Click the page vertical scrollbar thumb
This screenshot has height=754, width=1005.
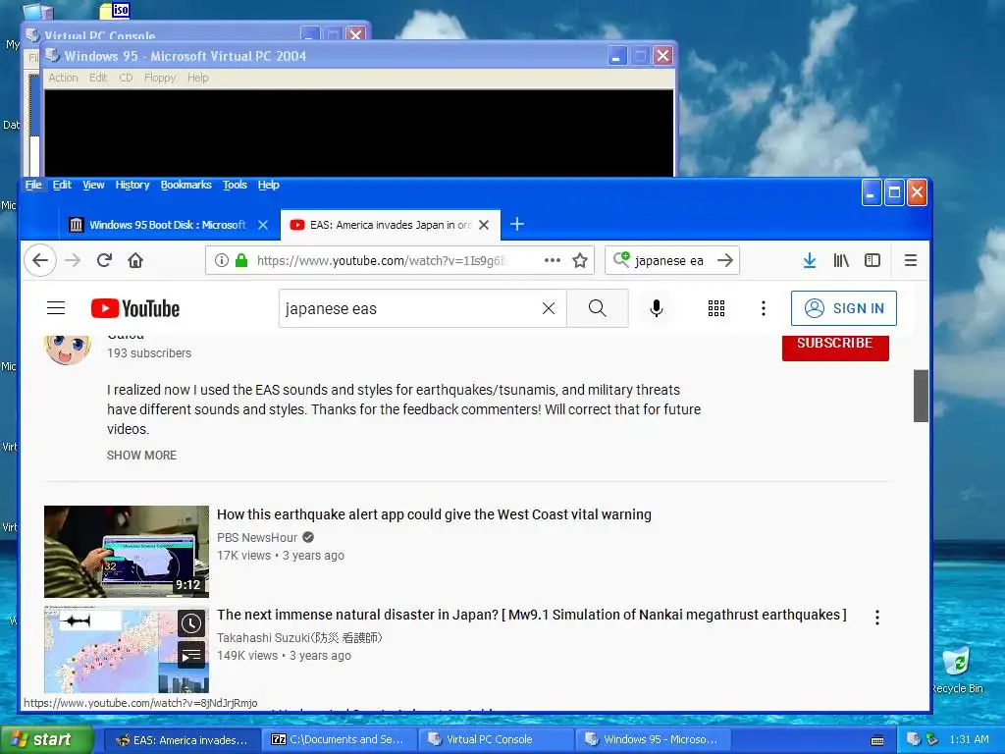click(x=921, y=396)
